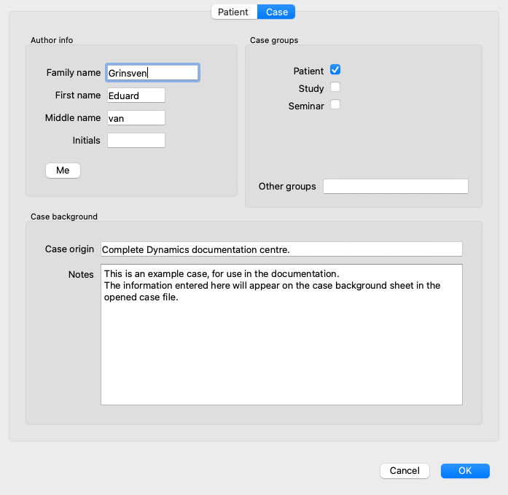Screen dimensions: 508x495
Task: Click into the Case origin field
Action: [281, 249]
